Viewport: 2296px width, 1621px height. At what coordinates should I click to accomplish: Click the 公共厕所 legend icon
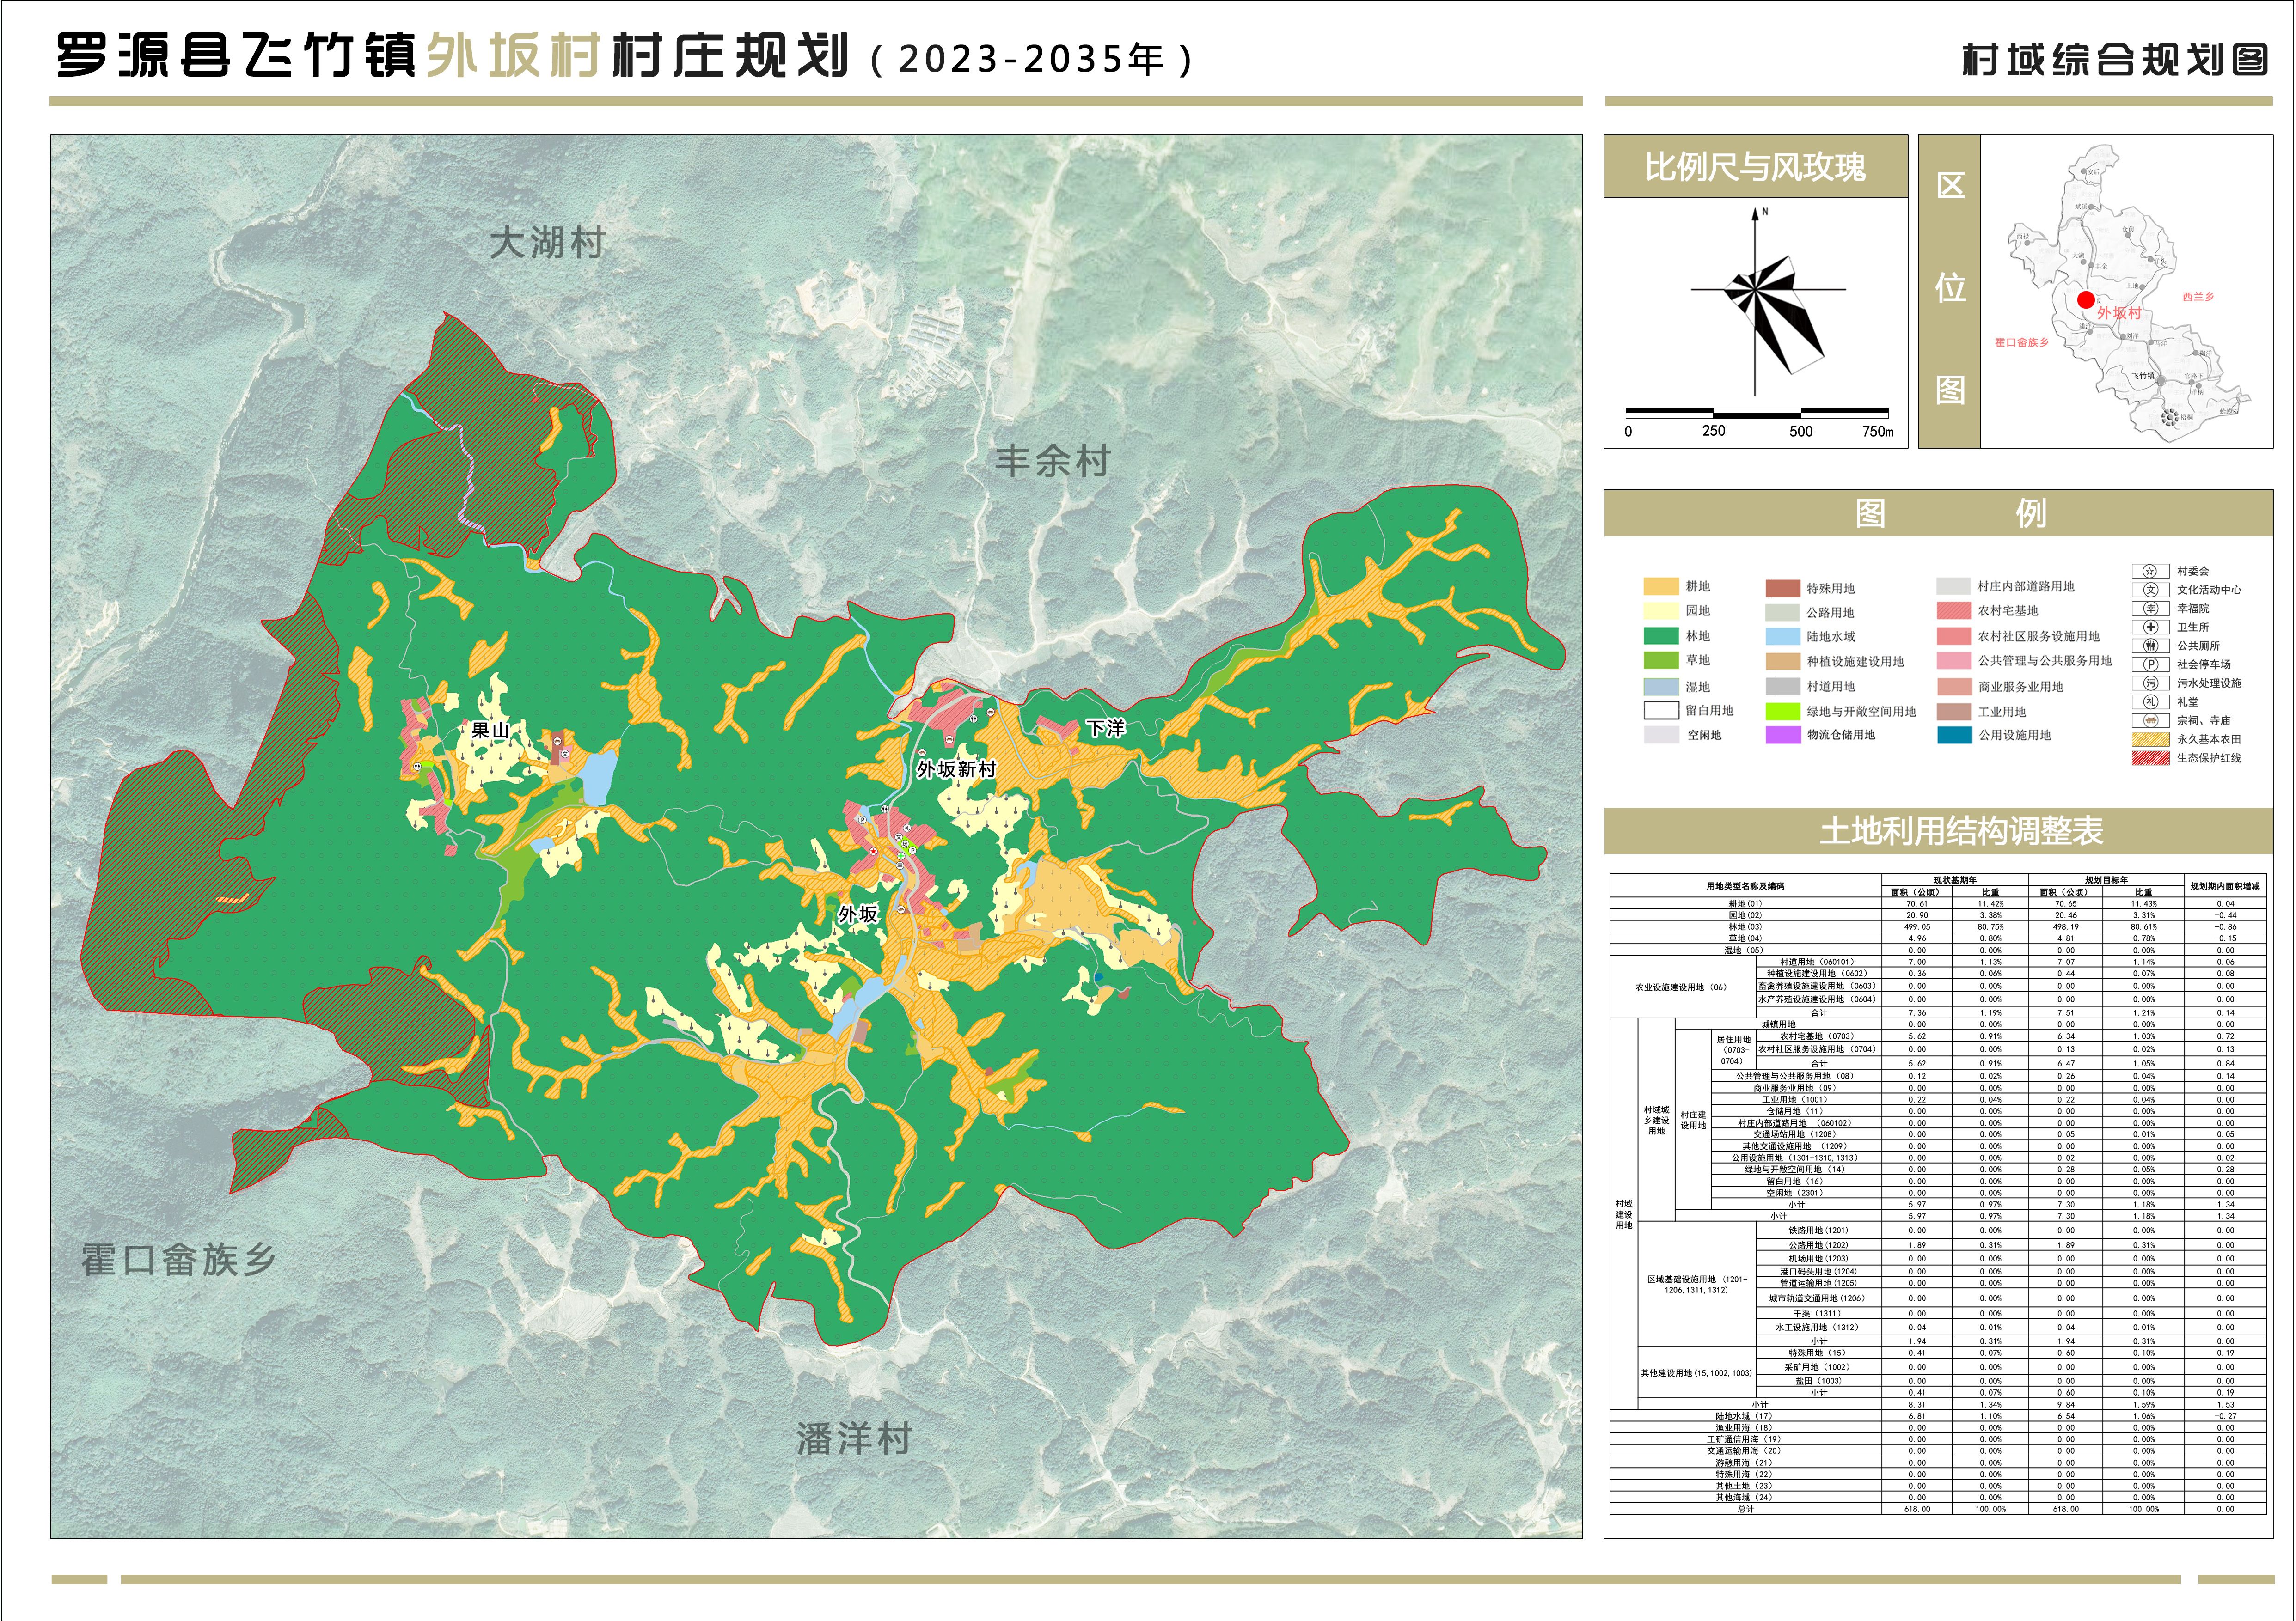(x=2150, y=646)
